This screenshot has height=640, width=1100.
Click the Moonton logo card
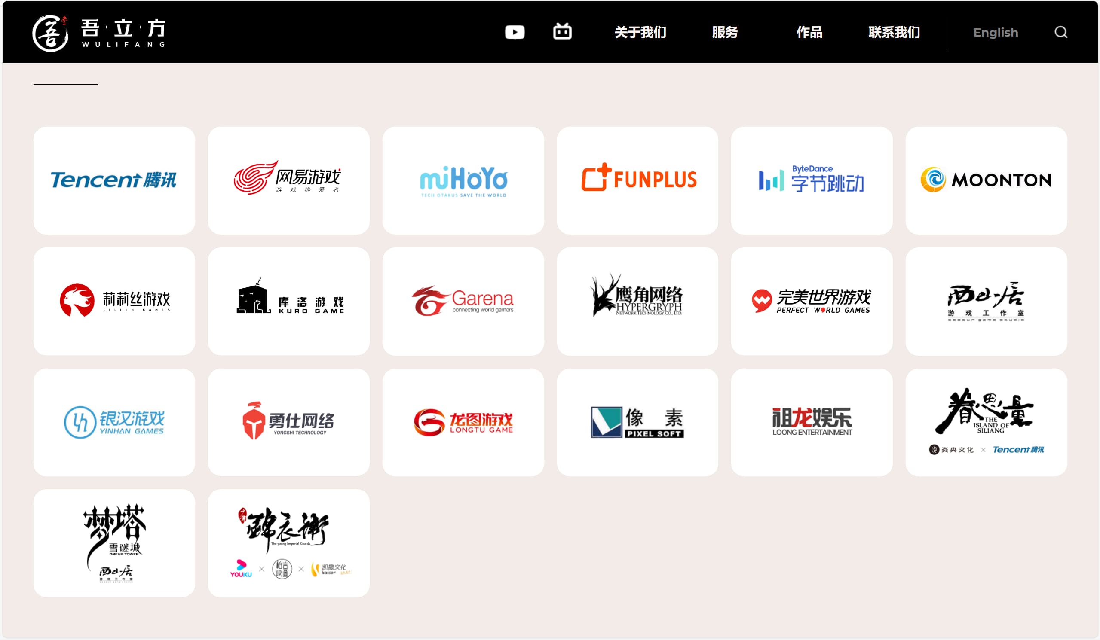986,180
